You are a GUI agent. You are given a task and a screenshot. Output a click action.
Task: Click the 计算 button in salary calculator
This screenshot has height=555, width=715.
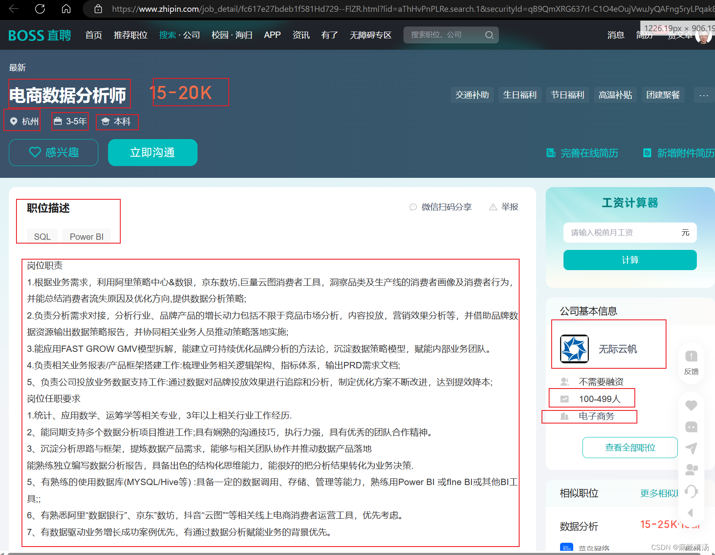pos(630,260)
